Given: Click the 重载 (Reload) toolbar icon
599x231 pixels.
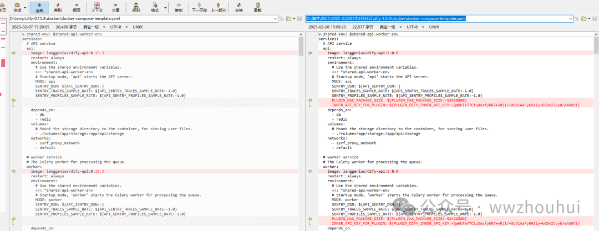Looking at the screenshot, I should click(x=257, y=7).
